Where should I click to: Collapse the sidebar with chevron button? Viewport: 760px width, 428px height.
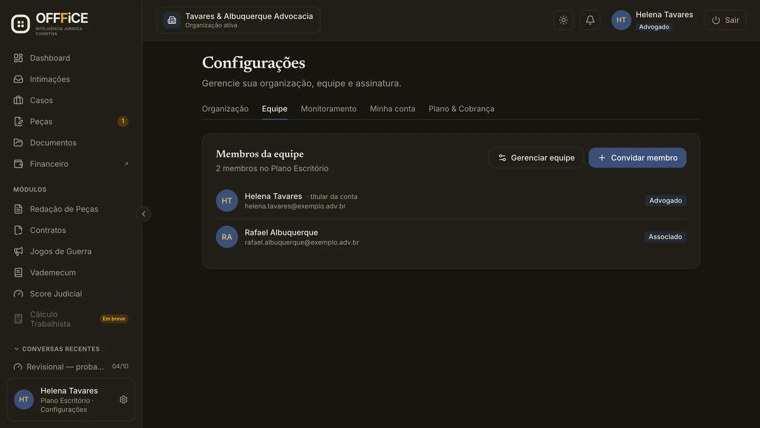[143, 214]
